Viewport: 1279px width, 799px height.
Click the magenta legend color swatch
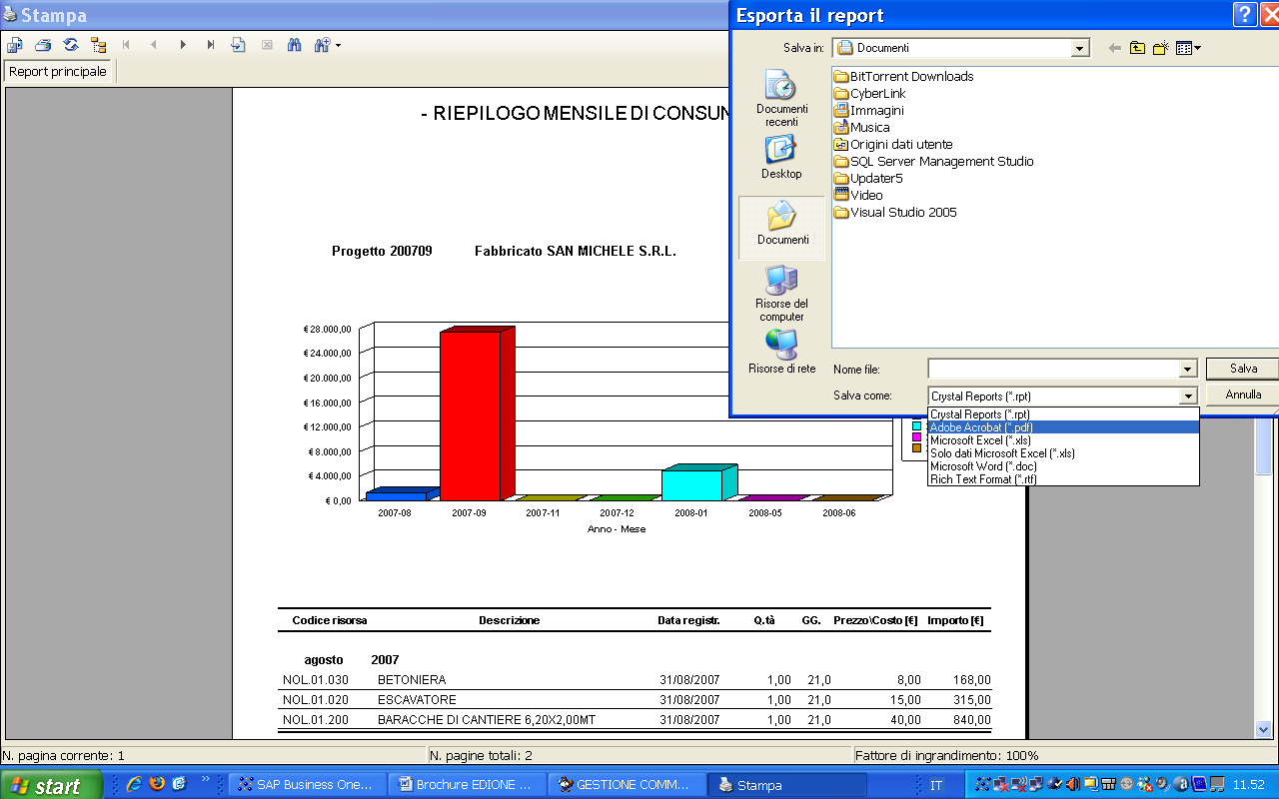coord(916,437)
